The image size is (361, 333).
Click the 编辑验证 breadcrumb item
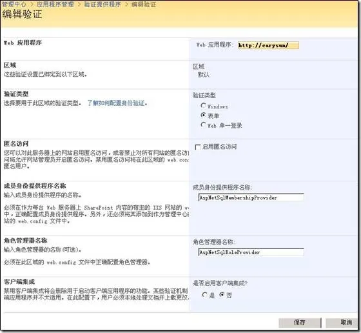point(144,5)
